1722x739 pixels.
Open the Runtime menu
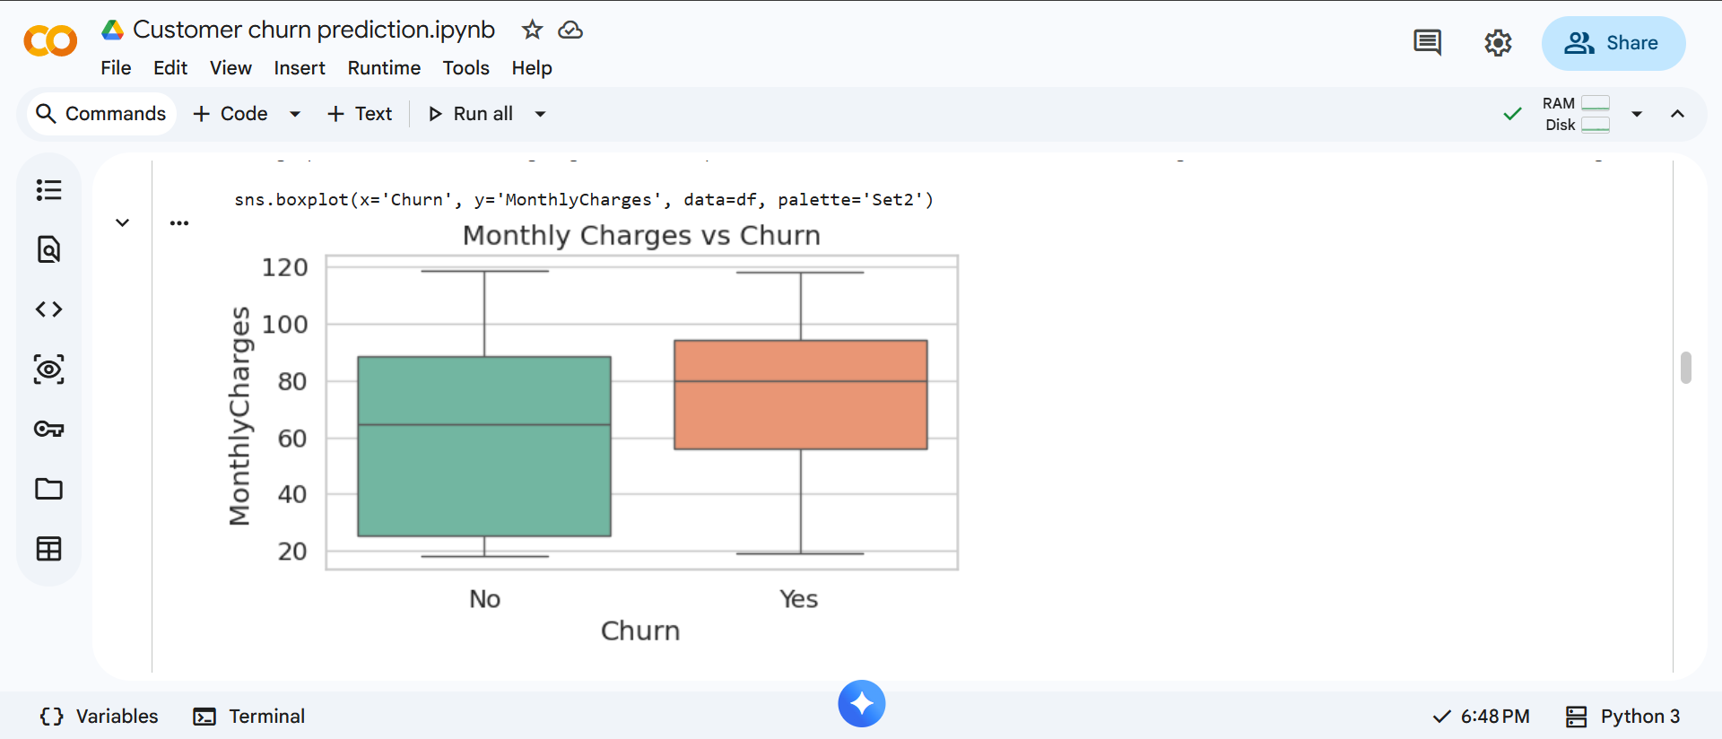[384, 68]
